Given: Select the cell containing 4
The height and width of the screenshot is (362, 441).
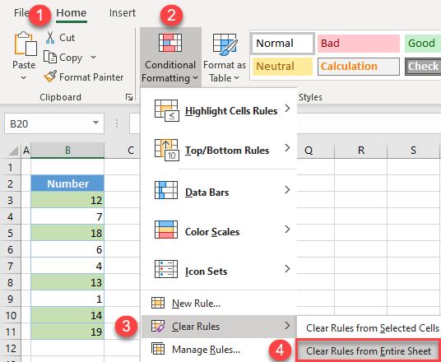Looking at the screenshot, I should (x=67, y=266).
